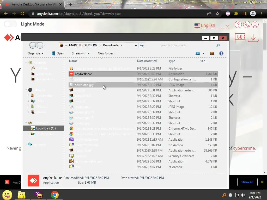Open the view options dropdown arrow
267x200 pixels.
pos(203,53)
